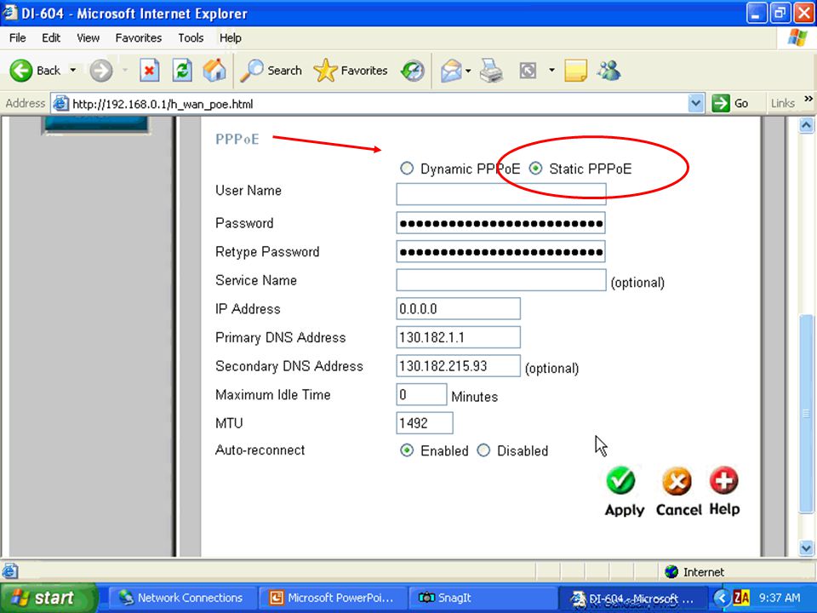Click the PPPoE section heading
Screen dimensions: 817x613
coord(237,139)
